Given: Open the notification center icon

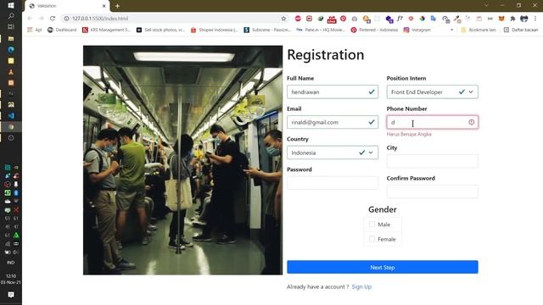Looking at the screenshot, I should (x=11, y=295).
